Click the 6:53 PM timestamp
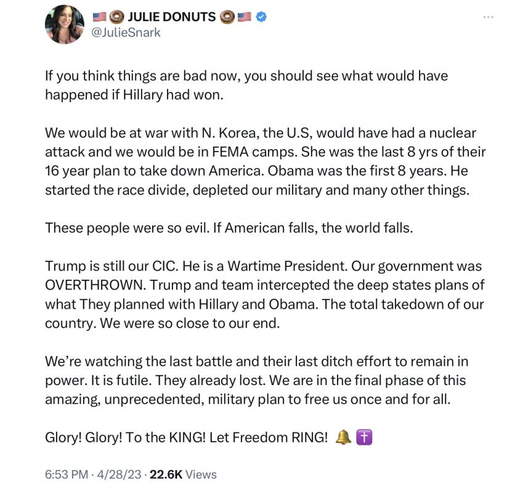Screen dimensions: 507x483 (67, 474)
